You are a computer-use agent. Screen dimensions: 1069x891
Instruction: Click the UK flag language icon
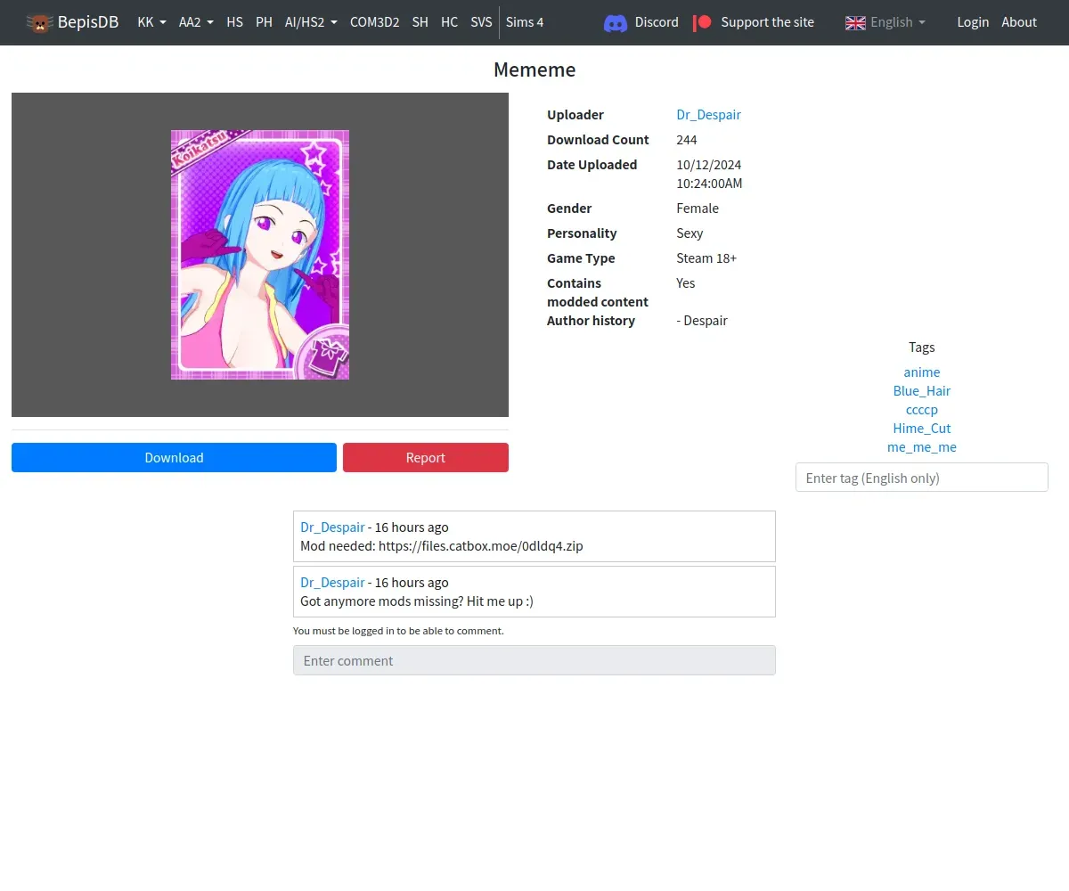point(855,22)
